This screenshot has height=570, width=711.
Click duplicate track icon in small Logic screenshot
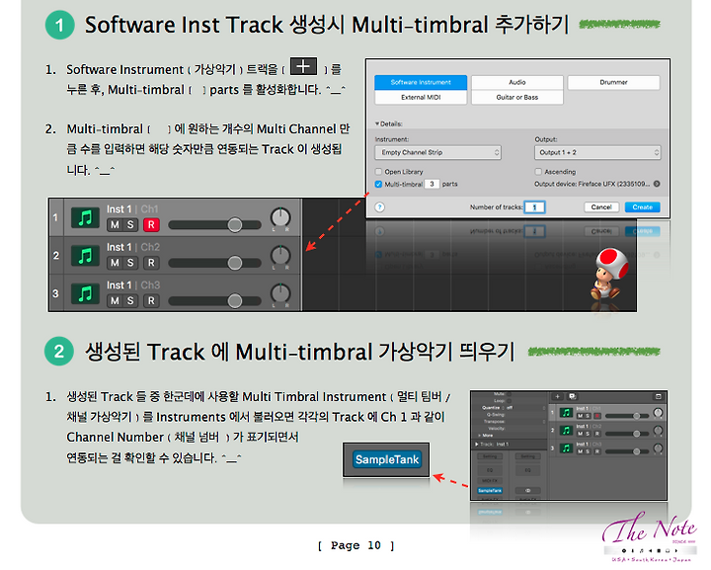click(572, 396)
